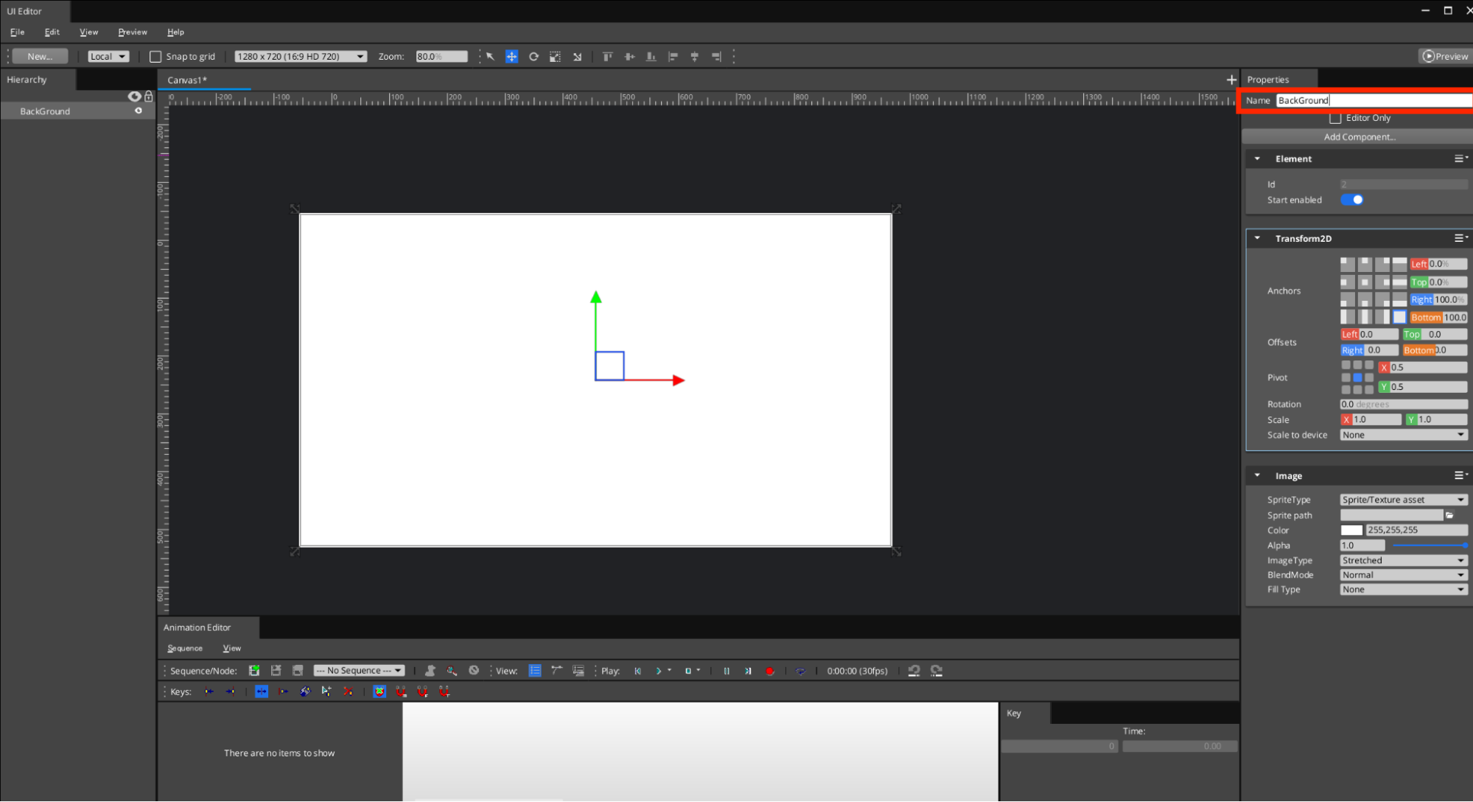Align elements to horizontal centers
This screenshot has height=802, width=1473.
point(694,56)
